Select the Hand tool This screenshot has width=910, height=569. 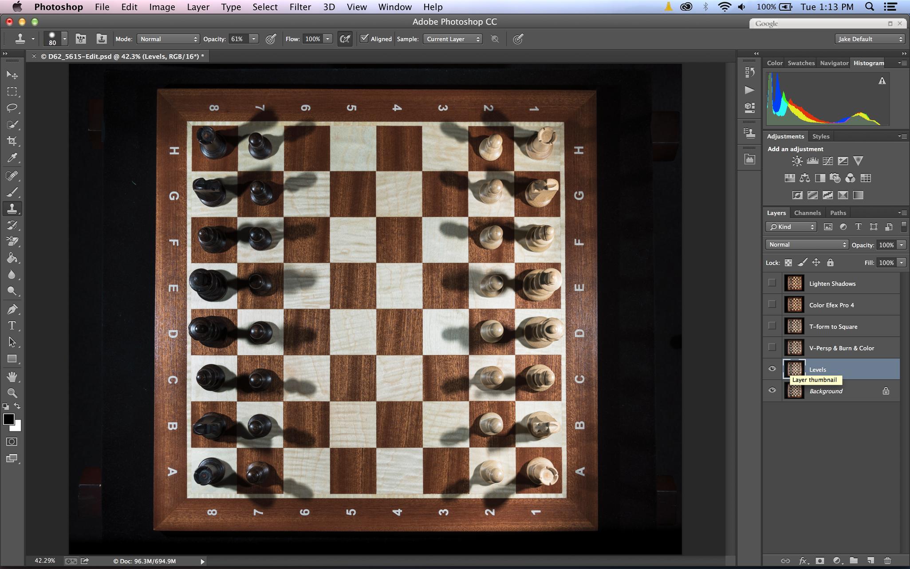coord(12,377)
